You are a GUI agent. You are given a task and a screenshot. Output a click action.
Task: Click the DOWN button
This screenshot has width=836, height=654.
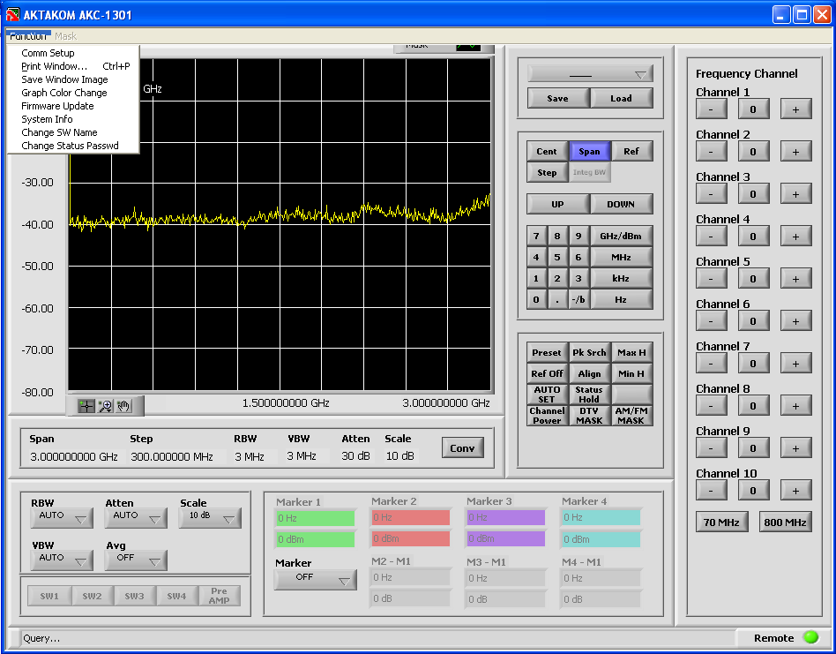click(x=621, y=204)
